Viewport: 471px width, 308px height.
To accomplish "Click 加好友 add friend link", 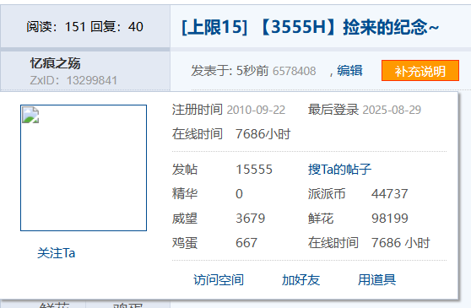I will click(300, 280).
